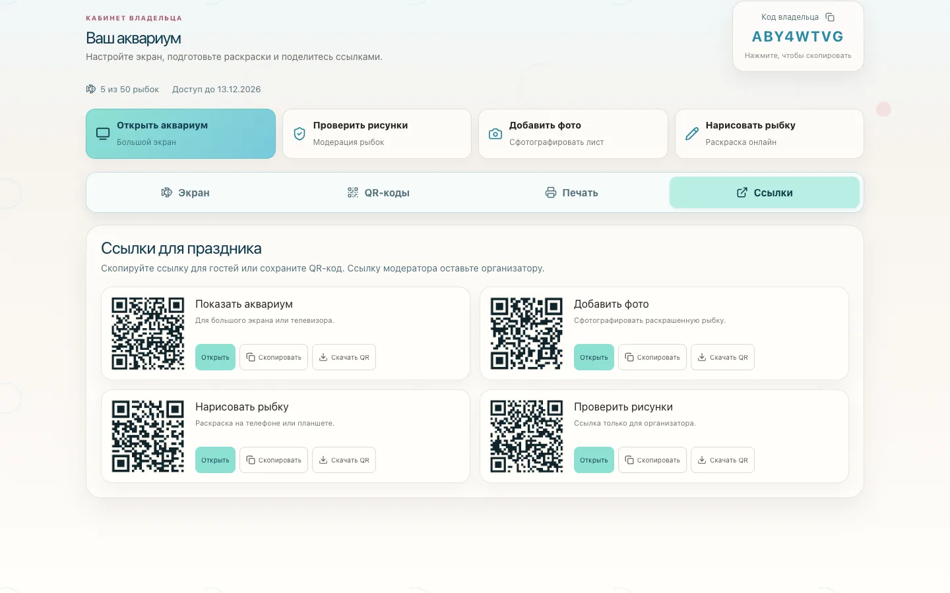Click the text Раскраска на телефоне или планшете

(x=265, y=423)
